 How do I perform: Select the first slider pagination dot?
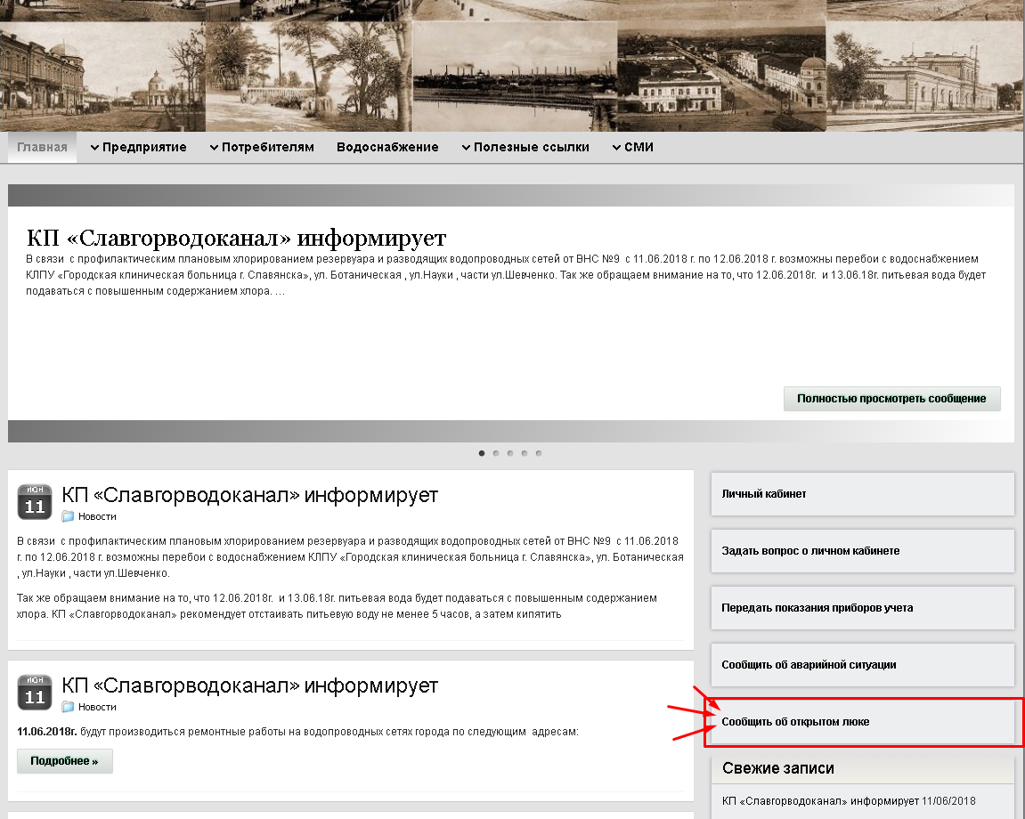tap(482, 453)
